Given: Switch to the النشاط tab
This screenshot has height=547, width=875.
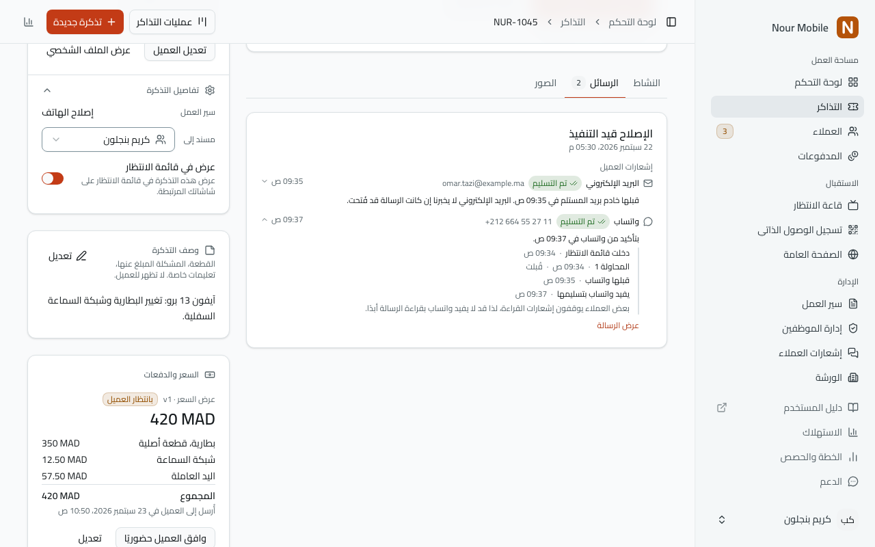Looking at the screenshot, I should point(647,83).
